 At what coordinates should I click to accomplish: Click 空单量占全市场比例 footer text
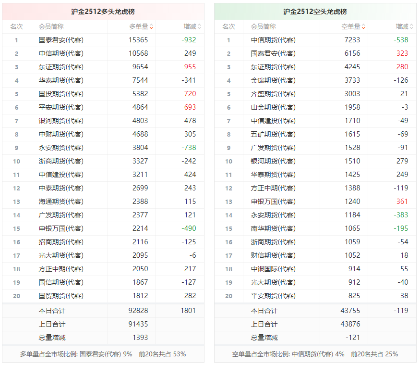(315, 354)
